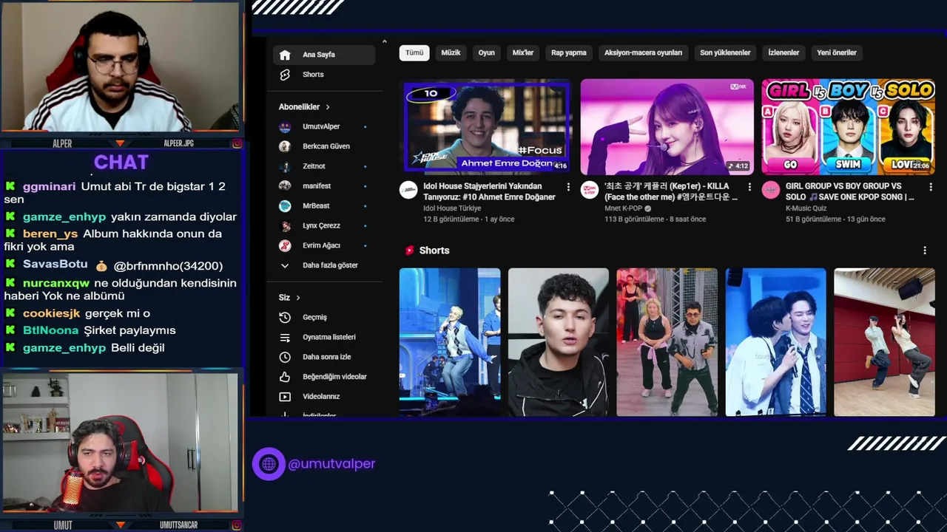Open the manifest channel avatar

click(x=285, y=186)
